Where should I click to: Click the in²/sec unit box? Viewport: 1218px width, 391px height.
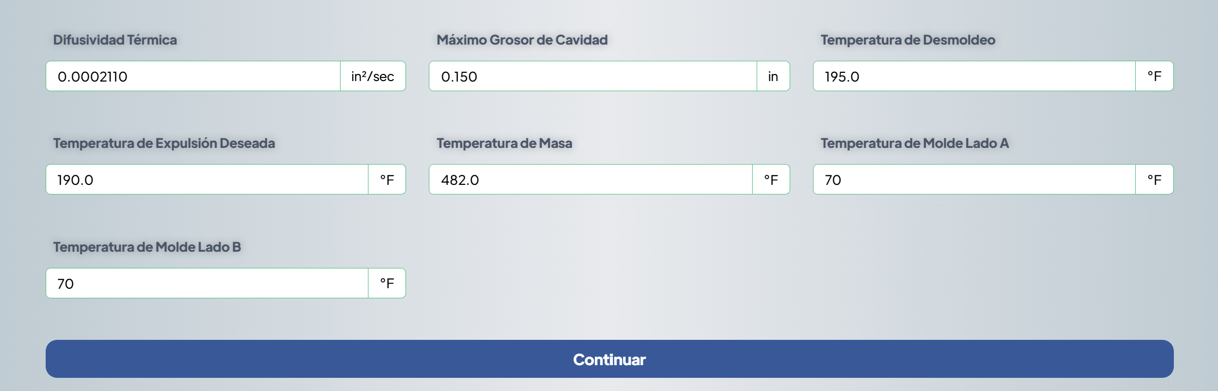coord(373,76)
